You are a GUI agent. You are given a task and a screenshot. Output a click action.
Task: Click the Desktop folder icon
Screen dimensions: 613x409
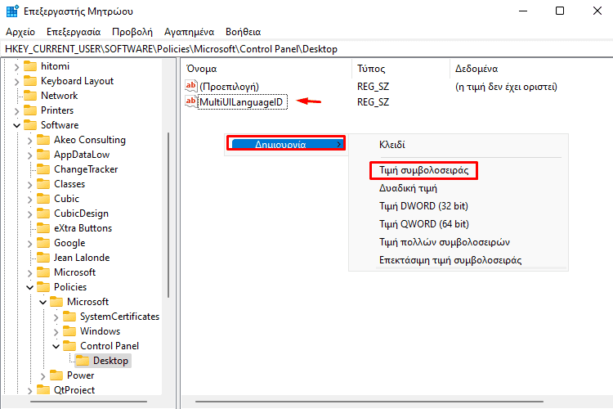83,361
